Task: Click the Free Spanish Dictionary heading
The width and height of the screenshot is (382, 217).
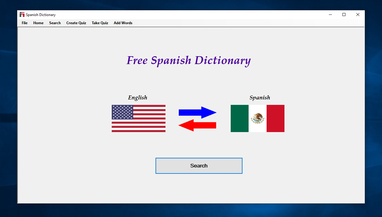Action: tap(188, 60)
